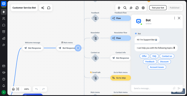Click the Feedback flow label

point(121,13)
